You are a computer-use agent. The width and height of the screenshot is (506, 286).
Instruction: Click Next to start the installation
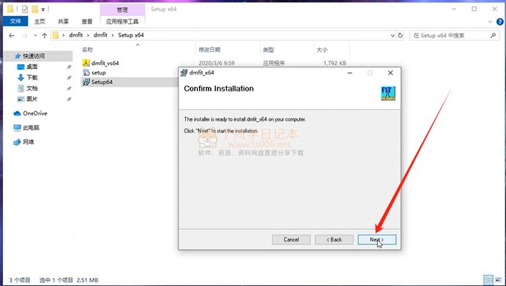[x=376, y=240]
